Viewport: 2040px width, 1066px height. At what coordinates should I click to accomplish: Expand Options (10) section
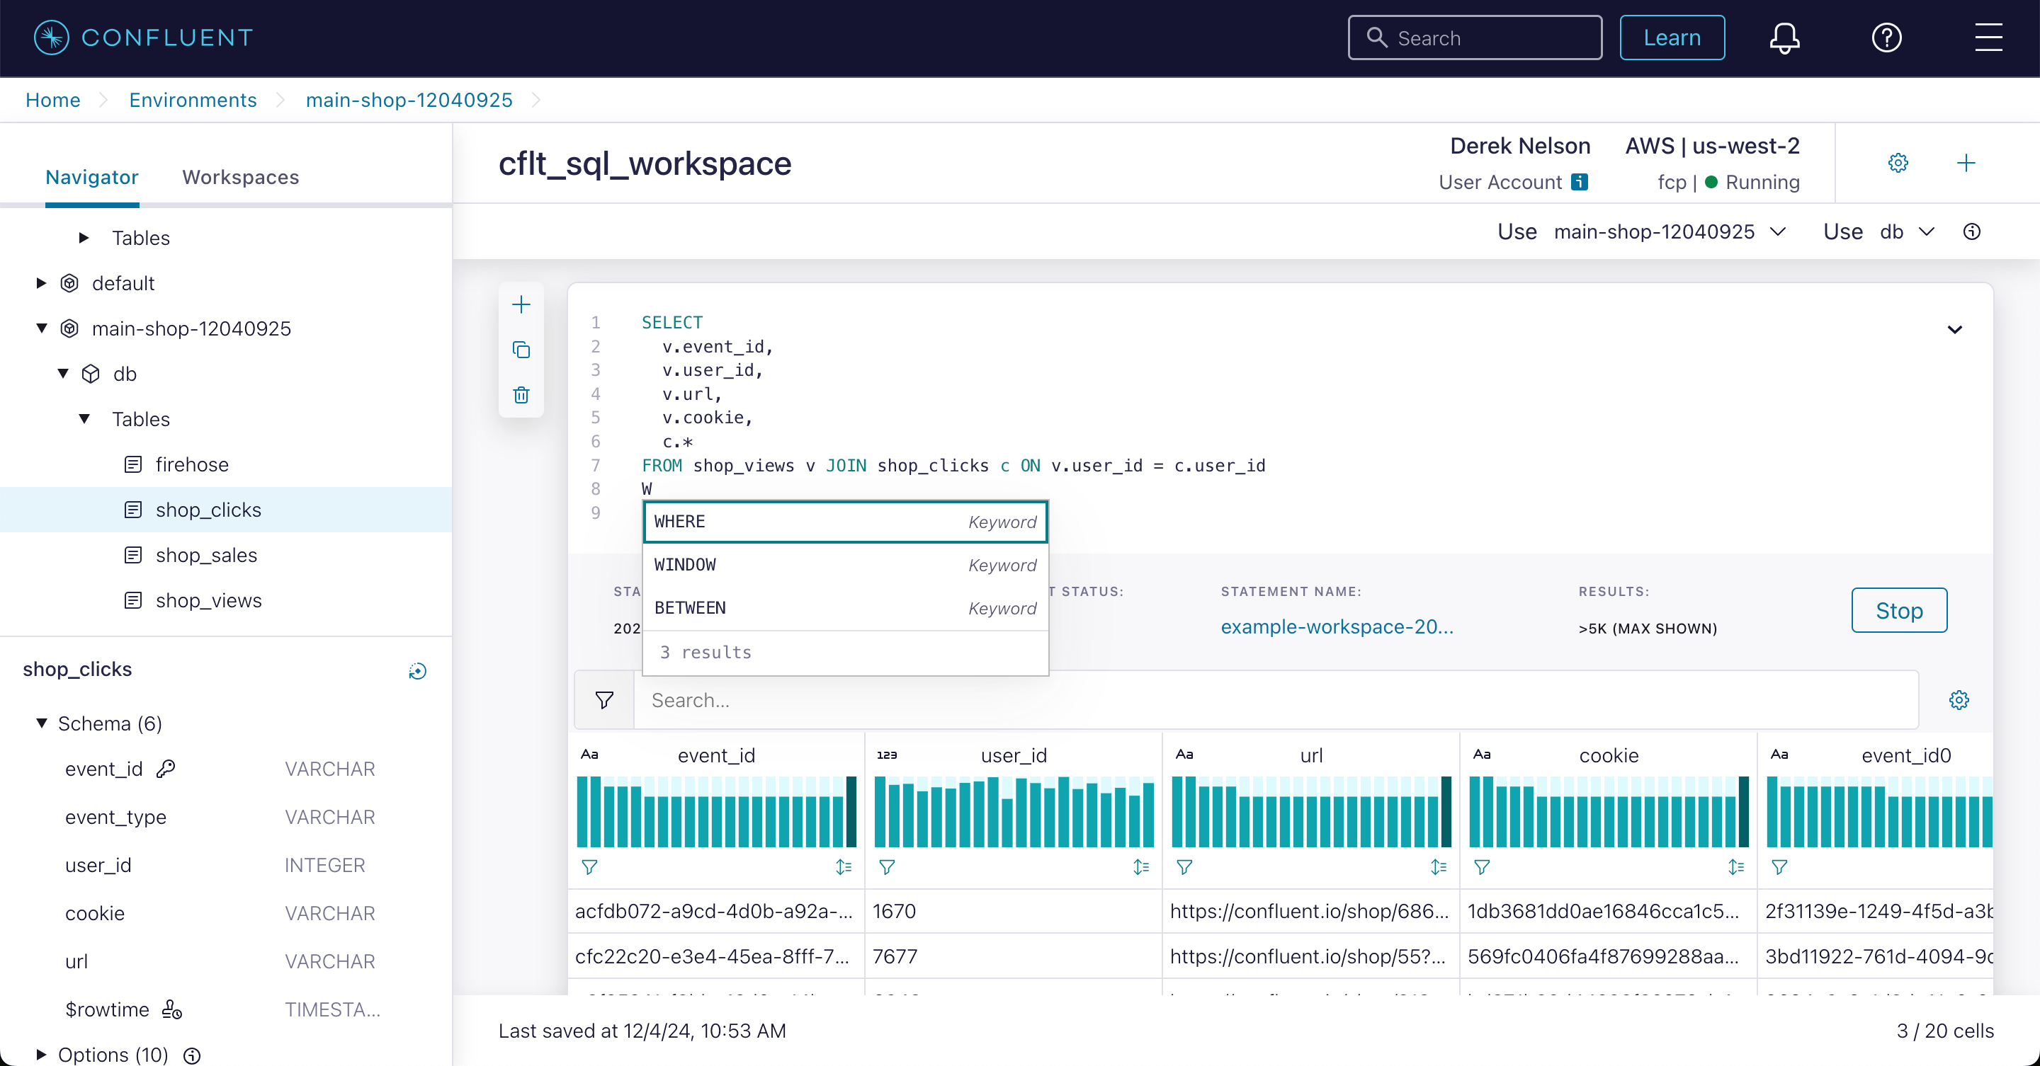coord(42,1054)
